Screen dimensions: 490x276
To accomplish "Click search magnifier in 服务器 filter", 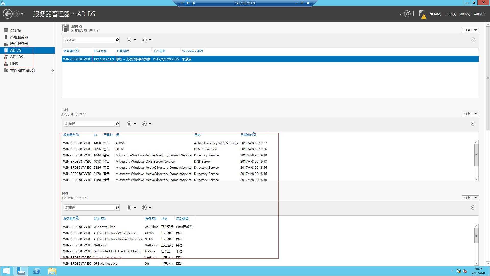I will [117, 40].
